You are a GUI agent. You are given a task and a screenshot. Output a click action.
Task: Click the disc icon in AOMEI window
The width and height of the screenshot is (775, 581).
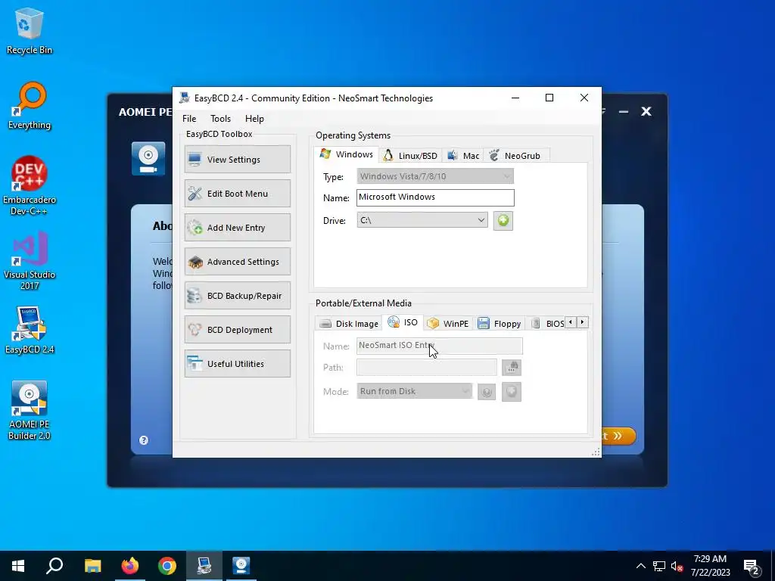(148, 159)
